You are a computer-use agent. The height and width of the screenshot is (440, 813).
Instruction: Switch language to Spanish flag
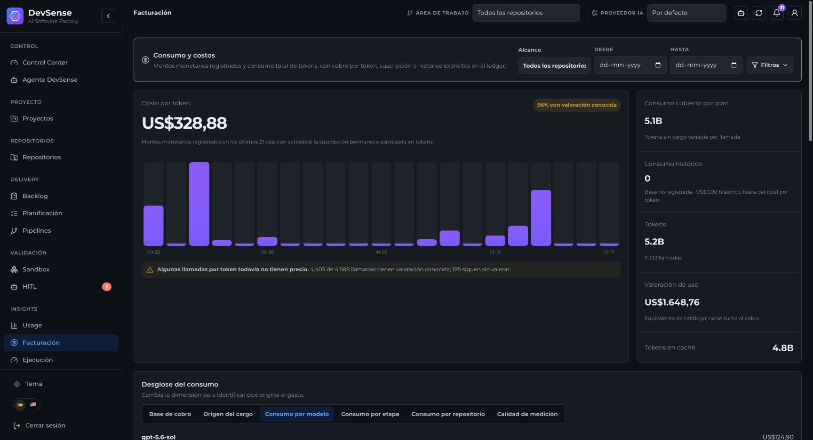(20, 405)
